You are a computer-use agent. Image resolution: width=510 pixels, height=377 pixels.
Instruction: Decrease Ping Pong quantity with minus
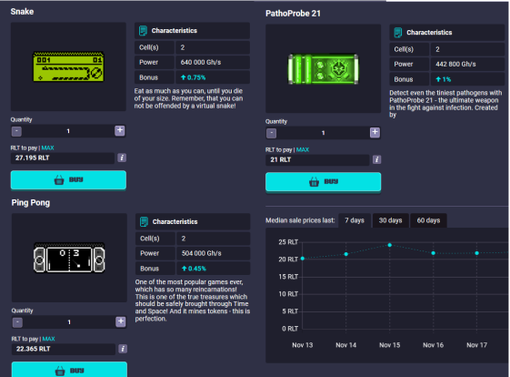(x=17, y=322)
